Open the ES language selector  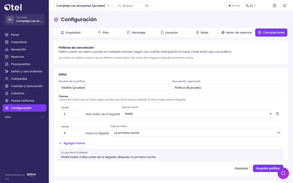tap(251, 6)
